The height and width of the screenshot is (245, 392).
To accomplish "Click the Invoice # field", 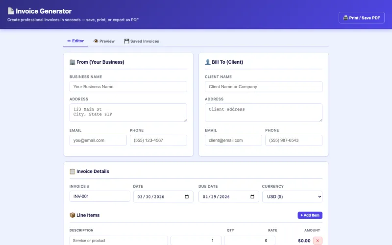I will (x=99, y=196).
